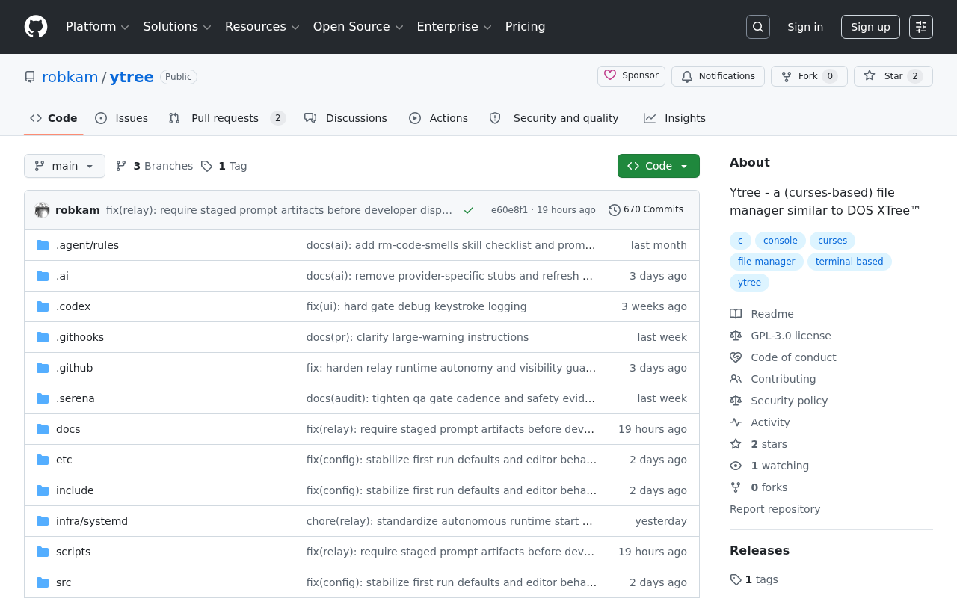Open the 1 tags link under Releases

pyautogui.click(x=754, y=579)
